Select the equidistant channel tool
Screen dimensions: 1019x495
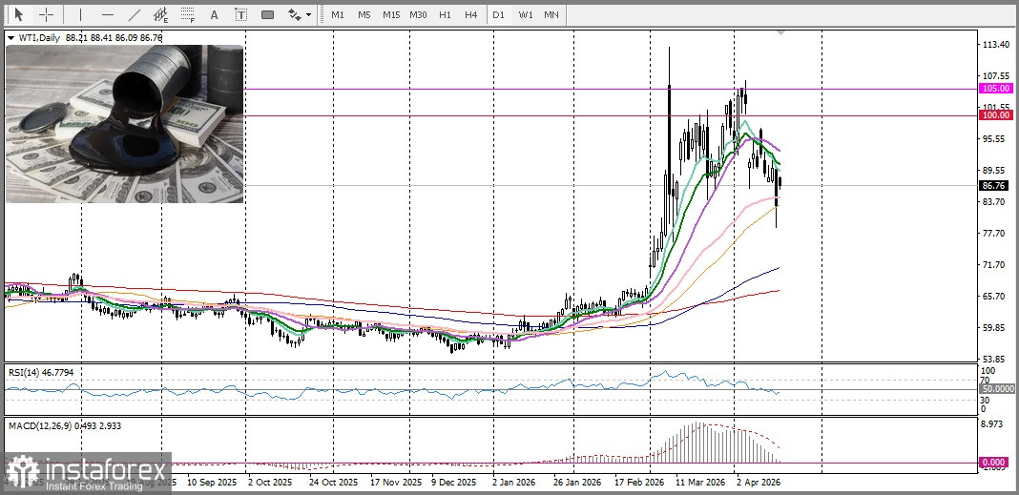point(161,14)
